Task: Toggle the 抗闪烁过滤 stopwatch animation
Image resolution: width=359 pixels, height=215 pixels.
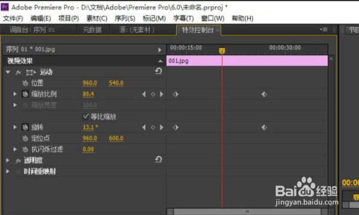Action: [25, 149]
